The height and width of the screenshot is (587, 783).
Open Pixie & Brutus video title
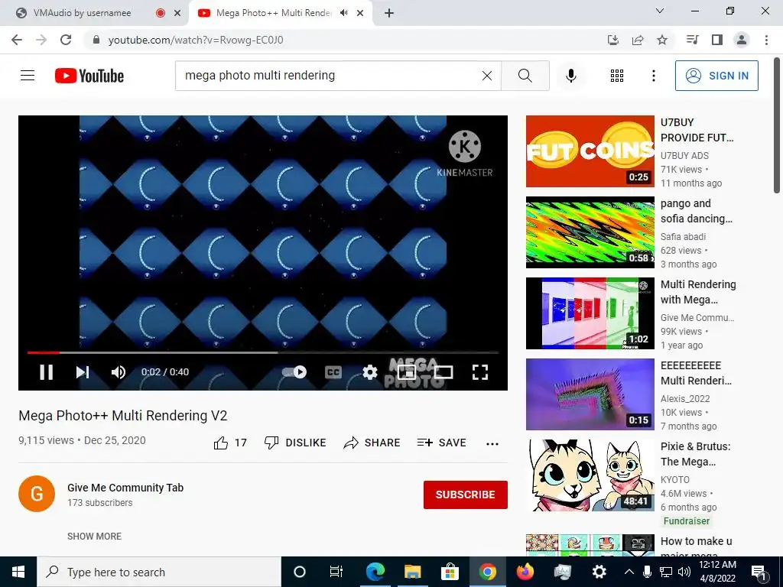pos(695,454)
